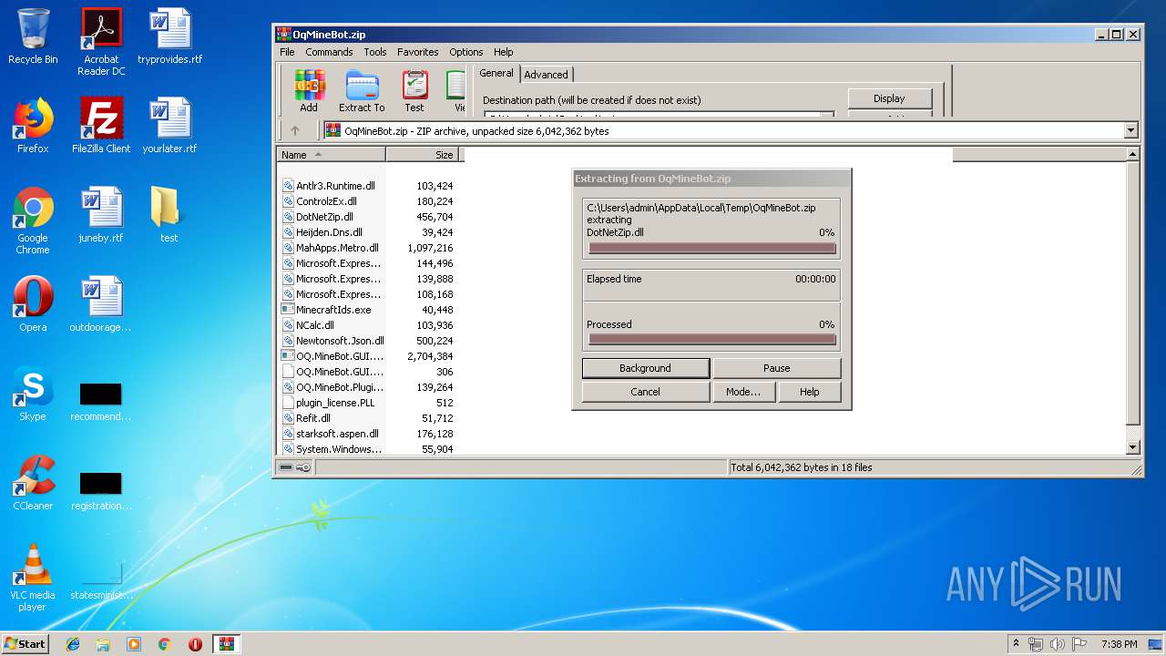Open the File menu
Viewport: 1166px width, 656px height.
coord(287,52)
